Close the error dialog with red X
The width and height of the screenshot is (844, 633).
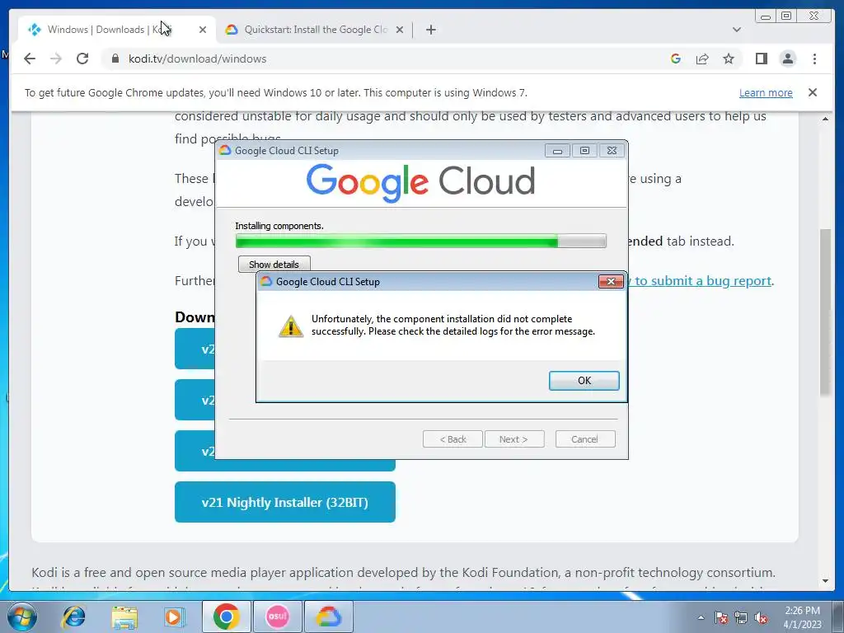coord(611,282)
